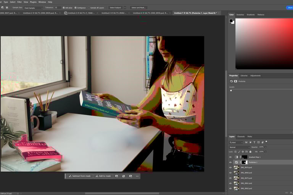Viewport: 293px width, 195px height.
Task: Click the Posterize Levels slider handle
Action: [231, 91]
